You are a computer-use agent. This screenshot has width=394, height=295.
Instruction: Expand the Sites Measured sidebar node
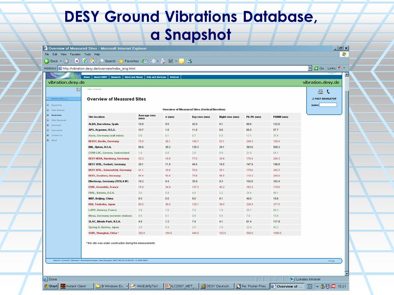pos(48,120)
